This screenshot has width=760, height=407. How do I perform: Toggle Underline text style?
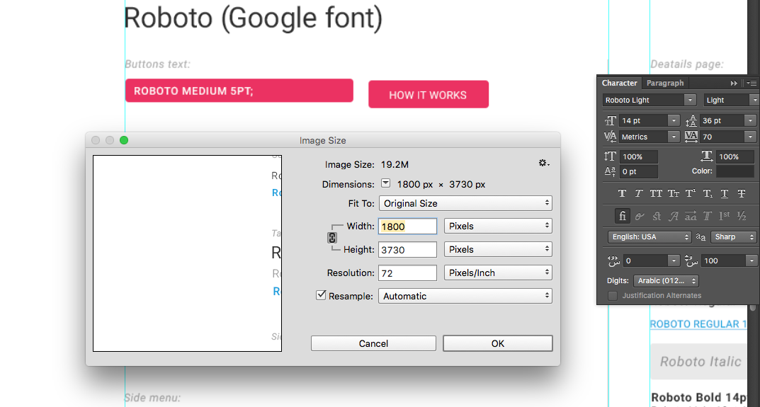pos(725,193)
